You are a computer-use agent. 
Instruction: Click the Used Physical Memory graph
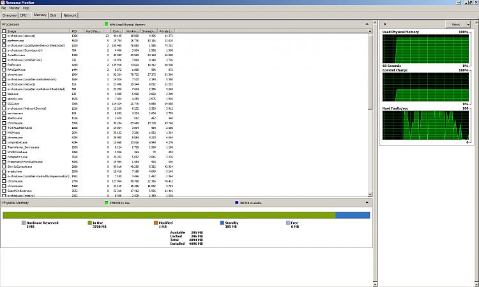pyautogui.click(x=425, y=49)
